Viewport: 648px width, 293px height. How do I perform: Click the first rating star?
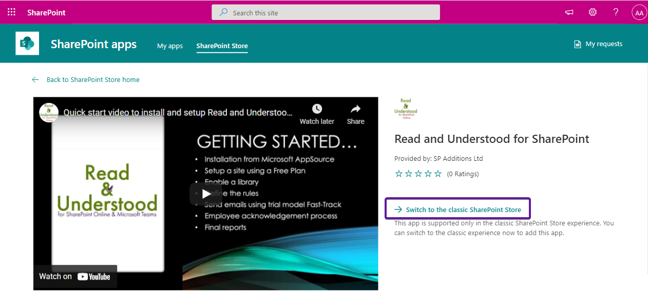(x=399, y=174)
